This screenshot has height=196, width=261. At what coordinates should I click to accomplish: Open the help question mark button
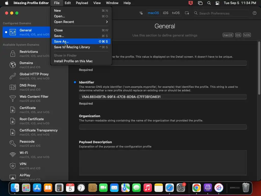coord(255,13)
